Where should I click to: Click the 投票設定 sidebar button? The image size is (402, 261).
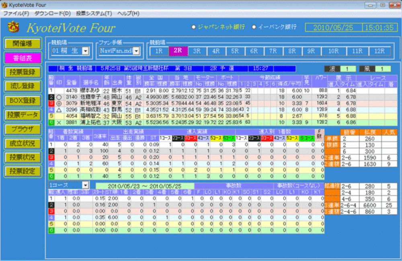[23, 171]
